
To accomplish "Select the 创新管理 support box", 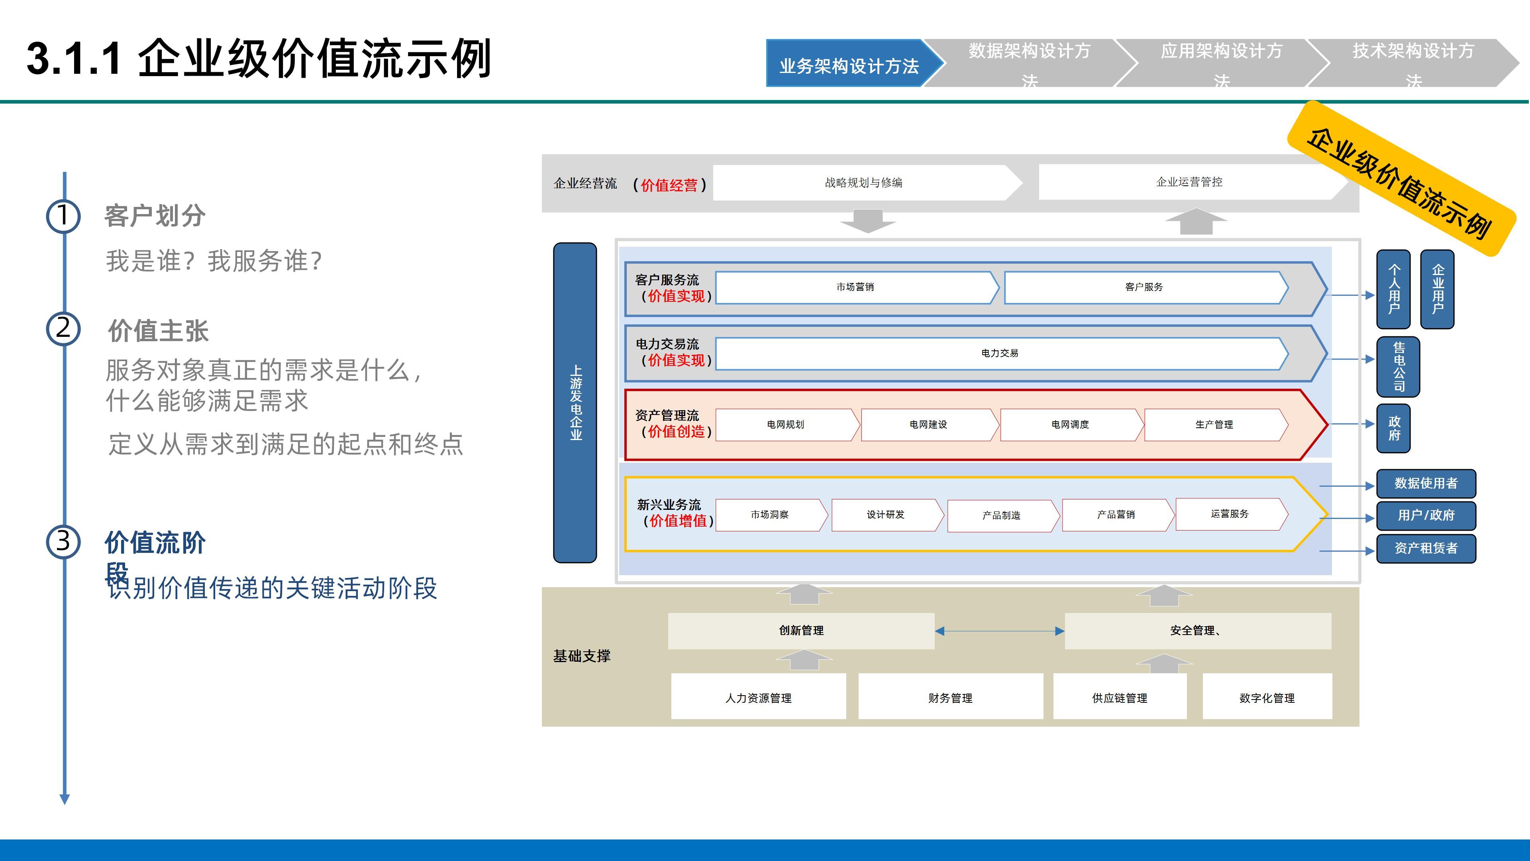I will [x=801, y=631].
